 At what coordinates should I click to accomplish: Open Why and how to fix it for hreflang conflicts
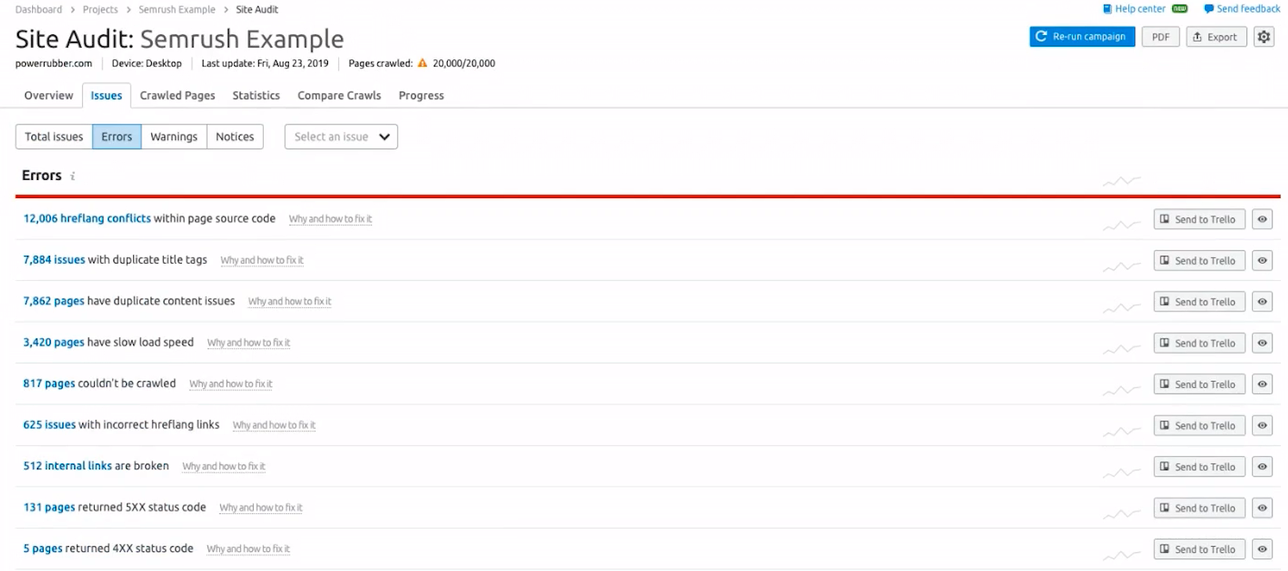pos(330,219)
